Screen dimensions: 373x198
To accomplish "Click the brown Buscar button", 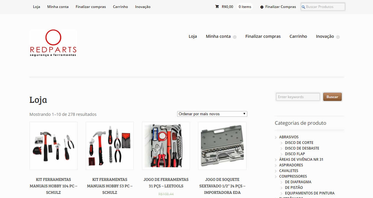I will tap(332, 97).
